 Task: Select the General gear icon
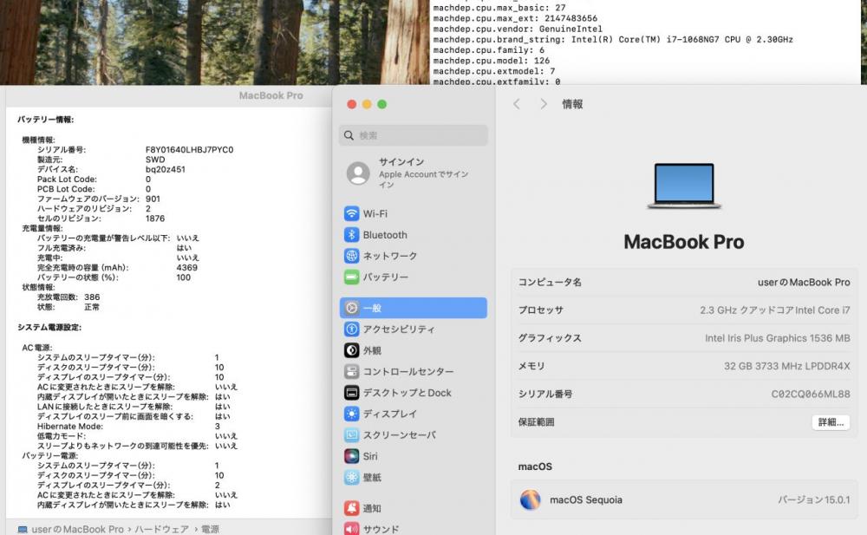click(x=351, y=308)
